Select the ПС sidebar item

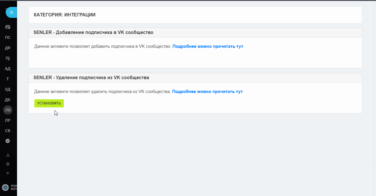(8, 37)
